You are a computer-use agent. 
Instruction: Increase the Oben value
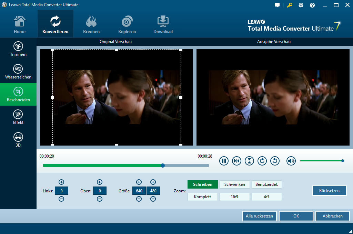(x=100, y=182)
